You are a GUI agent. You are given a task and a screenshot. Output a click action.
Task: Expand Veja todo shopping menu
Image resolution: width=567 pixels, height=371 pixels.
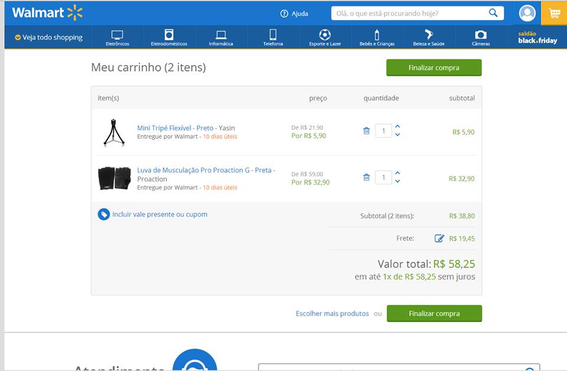coord(48,37)
